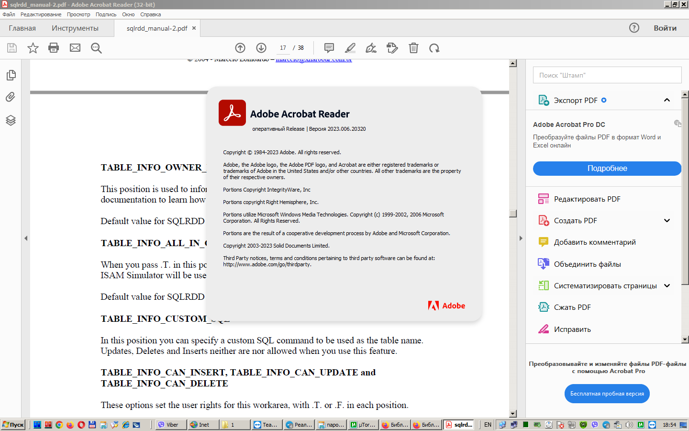
Task: Open the thirdparty adobe.com link in About dialog
Action: tap(267, 264)
